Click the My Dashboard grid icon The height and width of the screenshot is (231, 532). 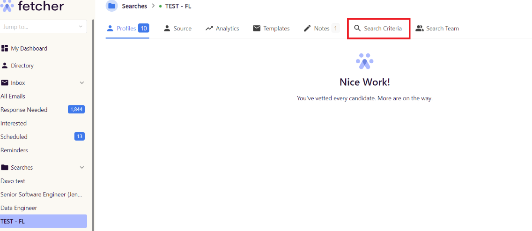(4, 49)
